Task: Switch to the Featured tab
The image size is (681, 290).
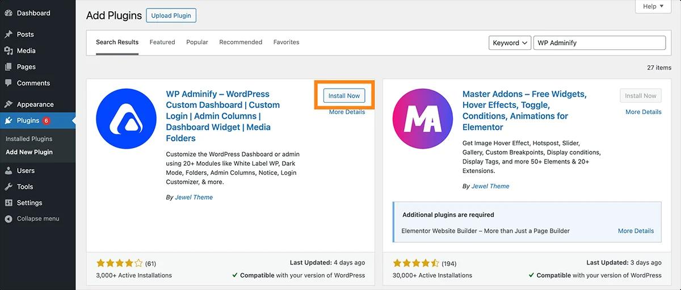Action: (162, 42)
